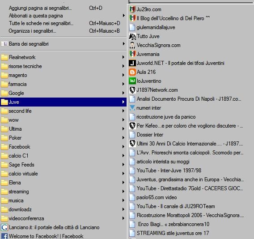Viewport: 254px width, 239px height.
Task: Click the J1897Network.com shield icon
Action: click(132, 90)
